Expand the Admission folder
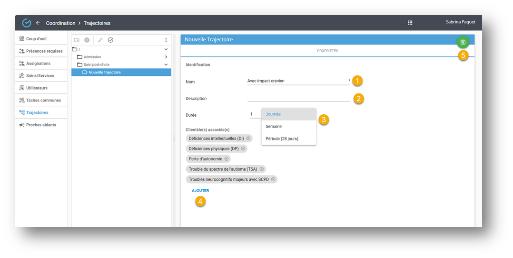The image size is (513, 258). (x=166, y=57)
